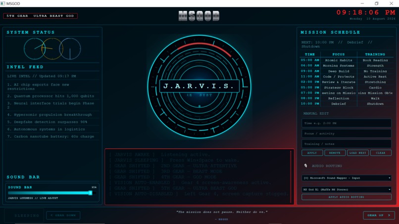
Task: Select the 02:00 PM Review & Iterate row
Action: (x=347, y=82)
